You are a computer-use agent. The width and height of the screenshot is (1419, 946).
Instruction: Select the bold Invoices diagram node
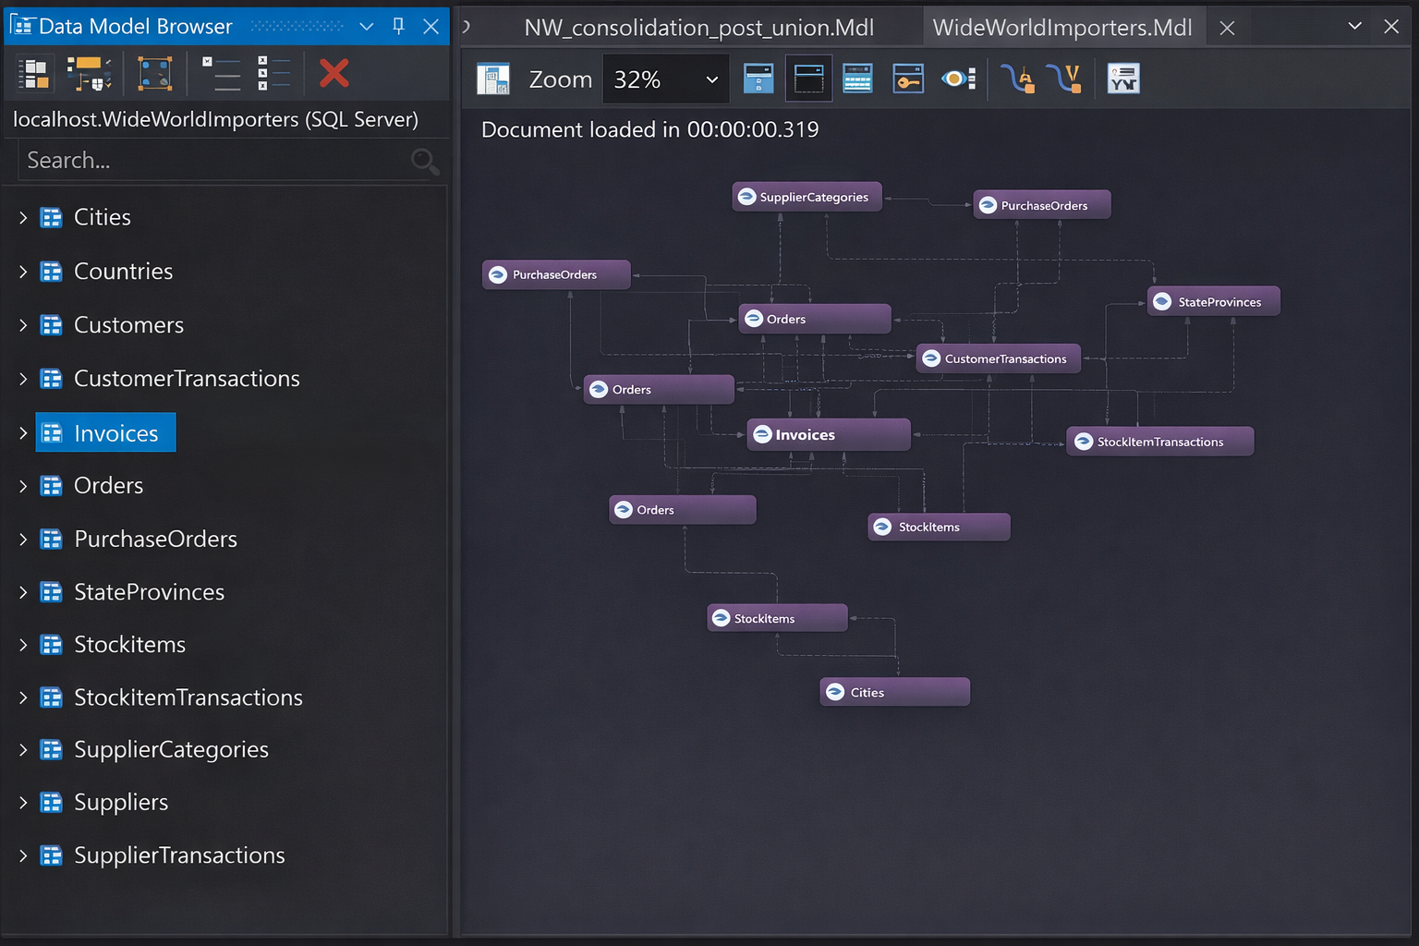tap(829, 434)
